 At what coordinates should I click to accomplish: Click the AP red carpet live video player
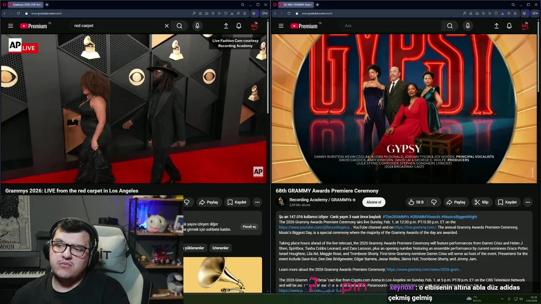134,109
